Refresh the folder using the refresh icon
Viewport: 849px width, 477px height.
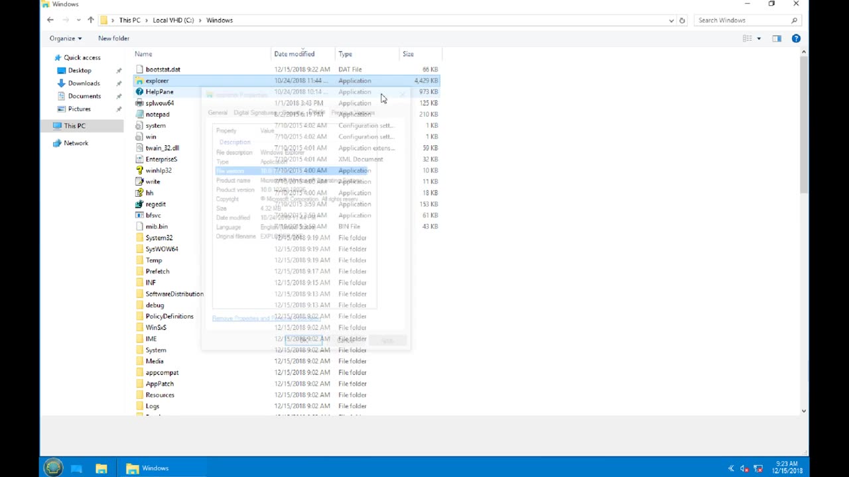pos(682,20)
